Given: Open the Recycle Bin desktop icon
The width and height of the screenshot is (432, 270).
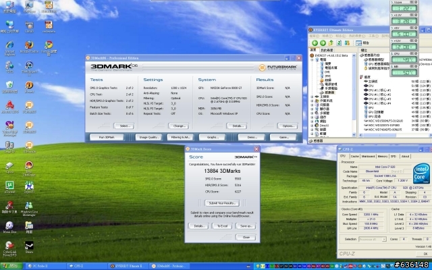Looking at the screenshot, I should point(9,87).
